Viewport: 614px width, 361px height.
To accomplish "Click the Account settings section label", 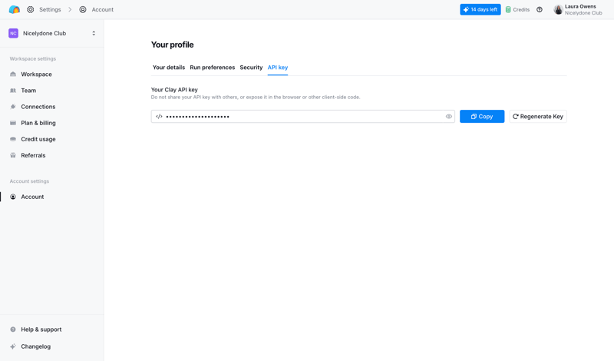I will (x=29, y=181).
